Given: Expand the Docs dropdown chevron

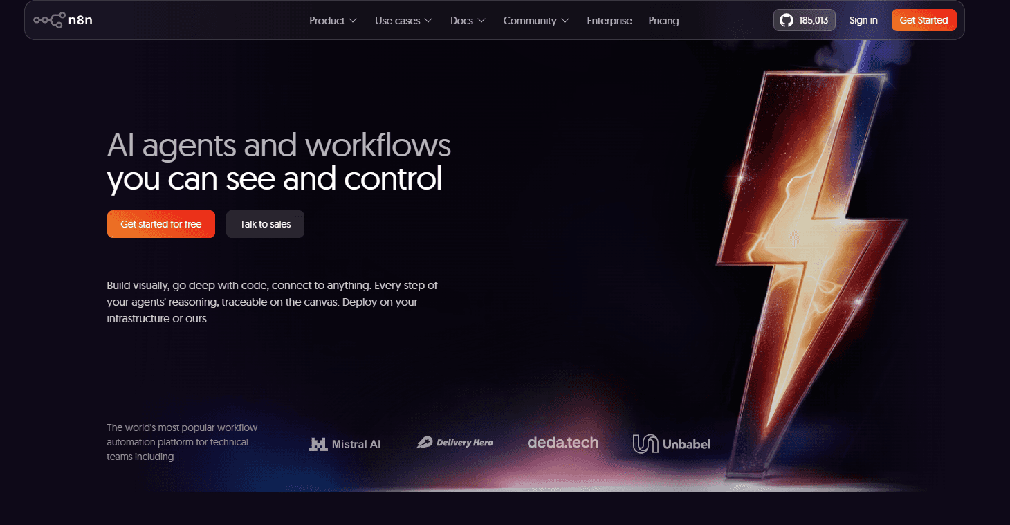Looking at the screenshot, I should (481, 21).
